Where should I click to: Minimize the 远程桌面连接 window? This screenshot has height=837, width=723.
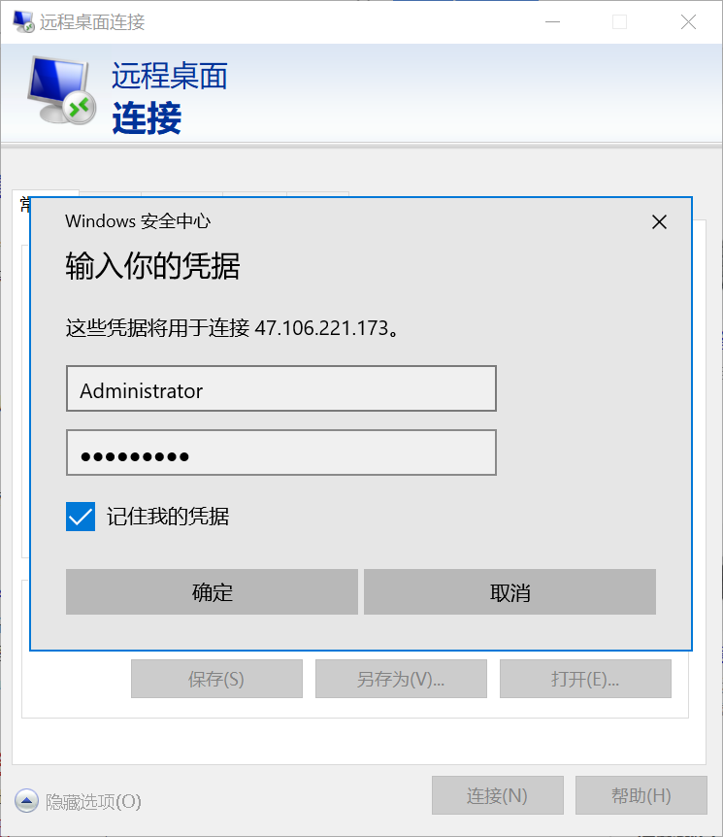click(553, 22)
